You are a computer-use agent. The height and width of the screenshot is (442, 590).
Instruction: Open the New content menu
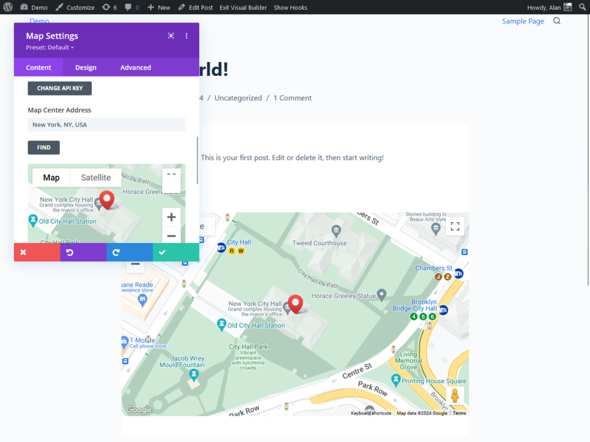[159, 7]
